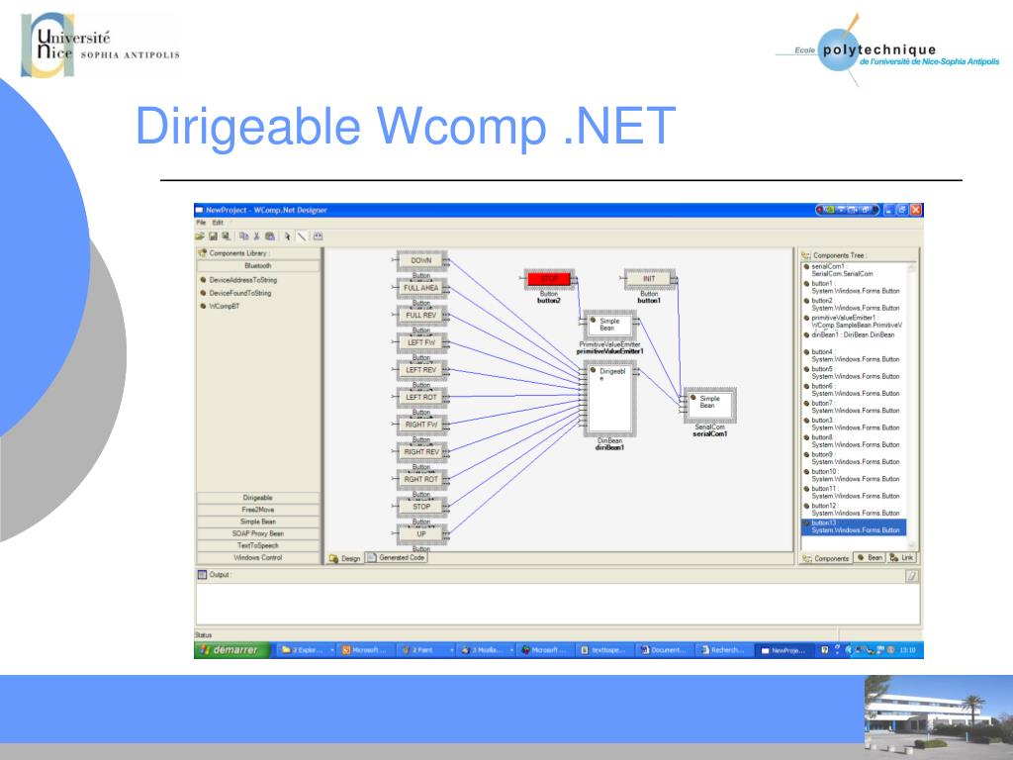Expand the Simple Bean library category
1013x760 pixels.
(258, 522)
